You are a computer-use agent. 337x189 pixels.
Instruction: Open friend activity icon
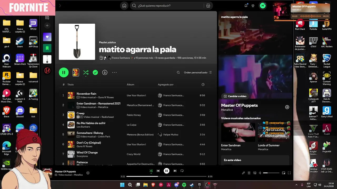pos(253,6)
